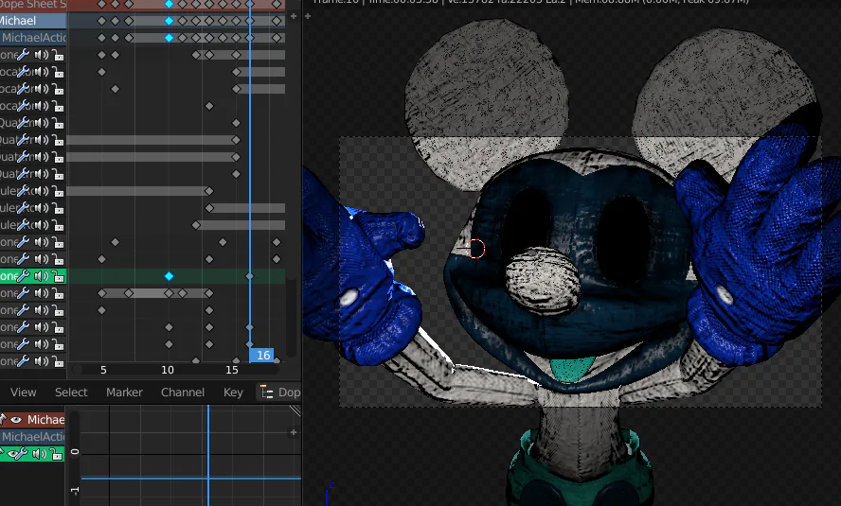Select the Michael object row in dope sheet
Screen dimensions: 841x506
click(x=33, y=21)
